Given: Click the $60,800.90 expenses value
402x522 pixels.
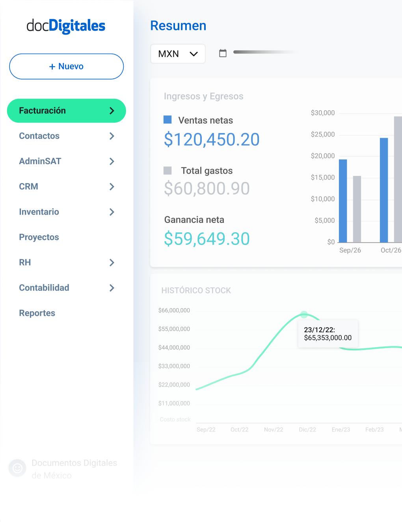Looking at the screenshot, I should tap(207, 188).
